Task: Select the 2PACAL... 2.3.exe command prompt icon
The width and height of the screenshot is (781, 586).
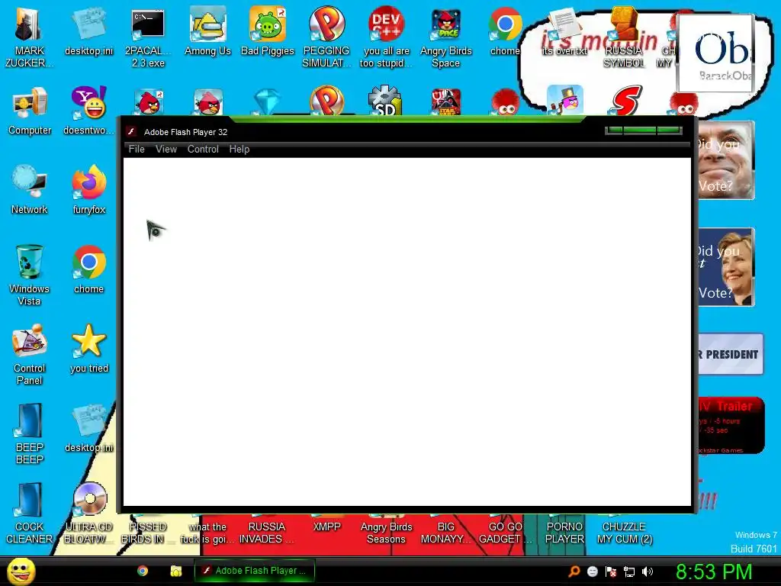Action: pos(148,37)
